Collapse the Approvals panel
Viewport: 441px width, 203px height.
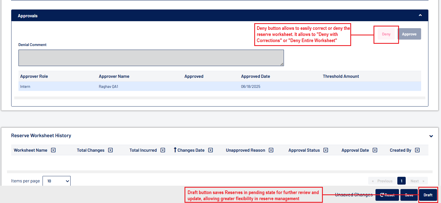(420, 15)
